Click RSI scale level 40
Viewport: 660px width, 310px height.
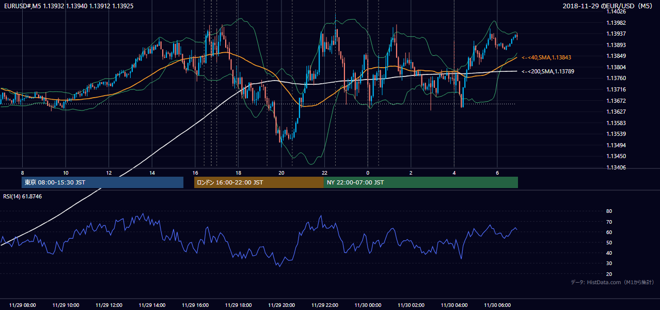(x=609, y=253)
